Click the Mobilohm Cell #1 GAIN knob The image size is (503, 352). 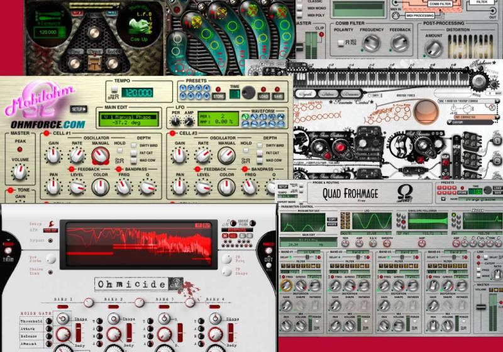tap(53, 155)
